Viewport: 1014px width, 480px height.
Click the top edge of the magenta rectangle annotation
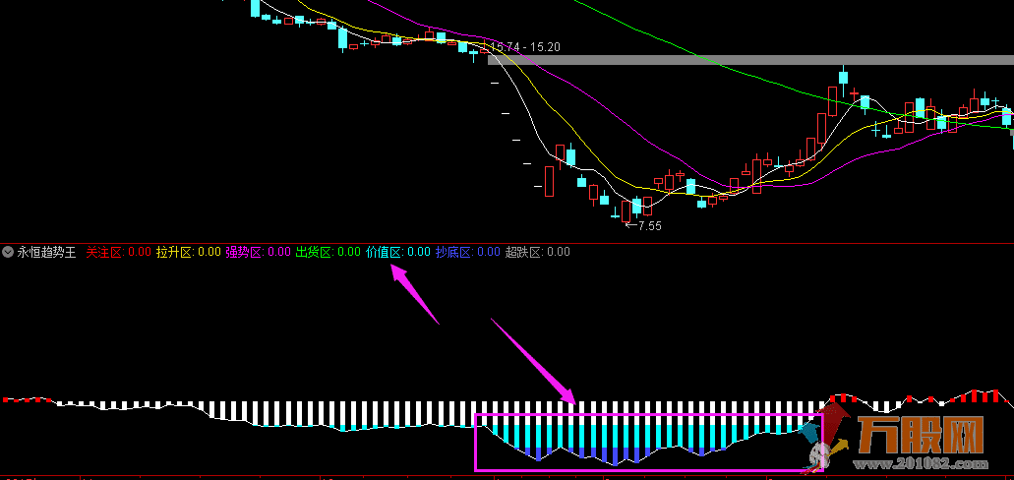click(x=649, y=415)
